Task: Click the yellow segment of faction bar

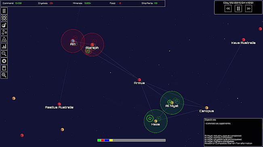Action: (111, 140)
